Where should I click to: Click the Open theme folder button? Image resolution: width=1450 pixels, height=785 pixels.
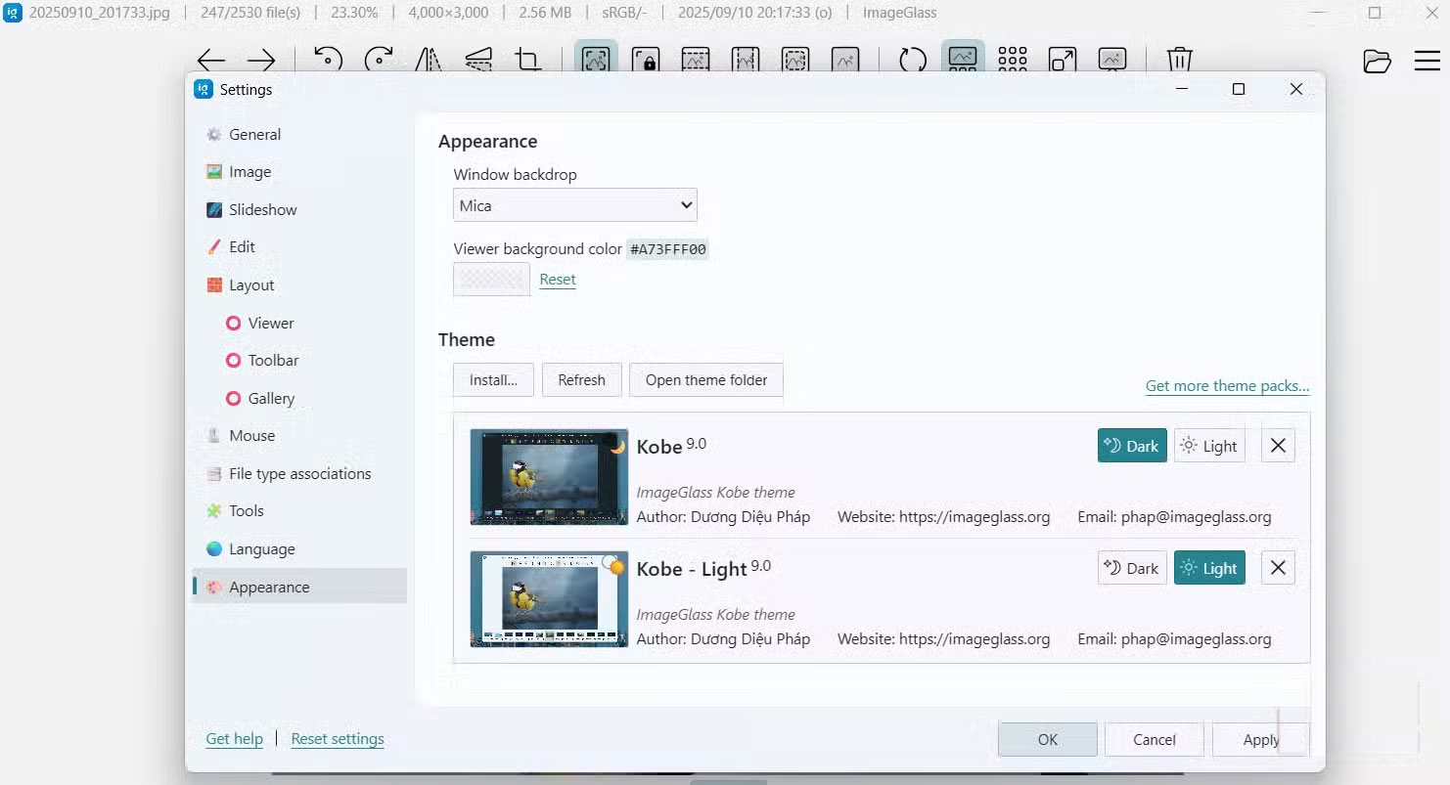705,379
